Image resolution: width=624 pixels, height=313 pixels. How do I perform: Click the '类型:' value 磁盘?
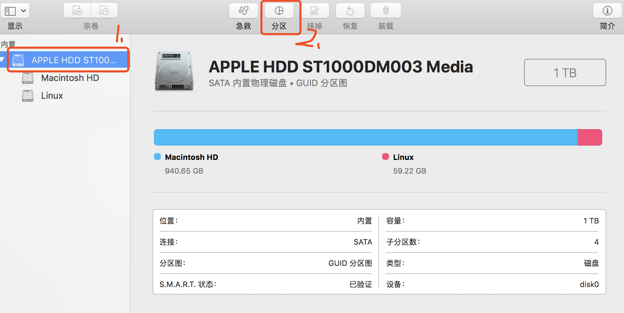pyautogui.click(x=591, y=263)
